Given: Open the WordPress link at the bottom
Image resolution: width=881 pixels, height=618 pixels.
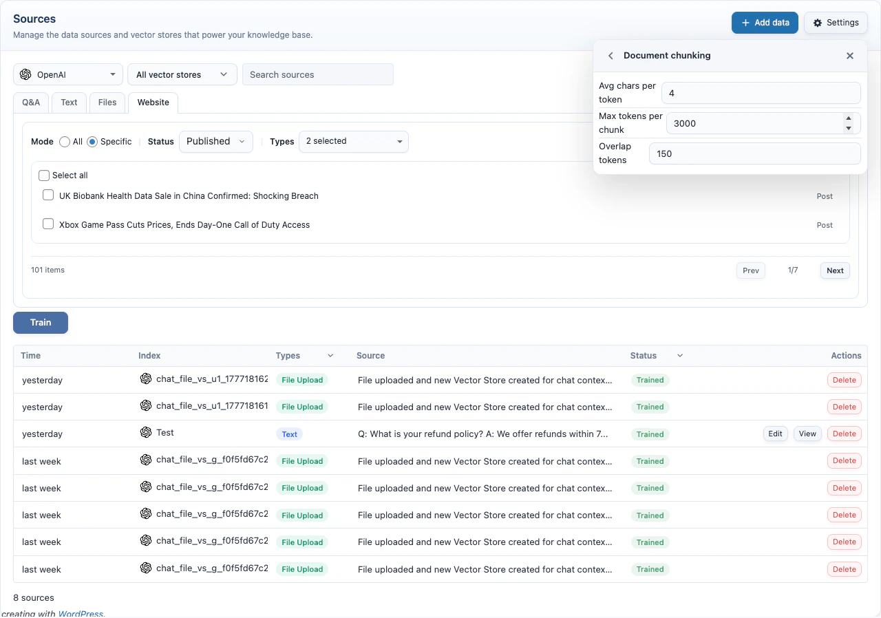Looking at the screenshot, I should click(81, 613).
